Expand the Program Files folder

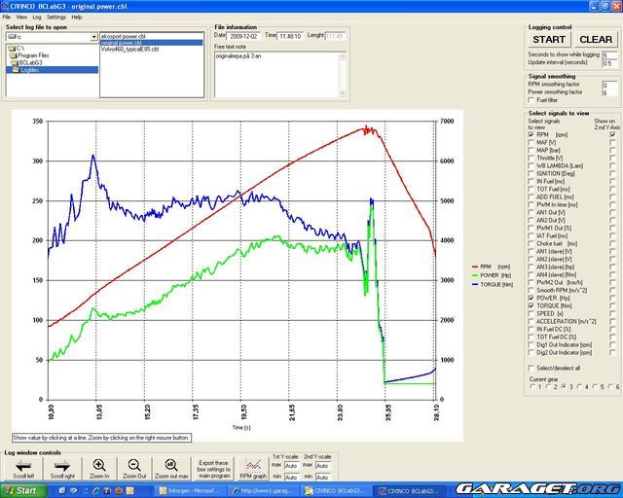pos(34,55)
